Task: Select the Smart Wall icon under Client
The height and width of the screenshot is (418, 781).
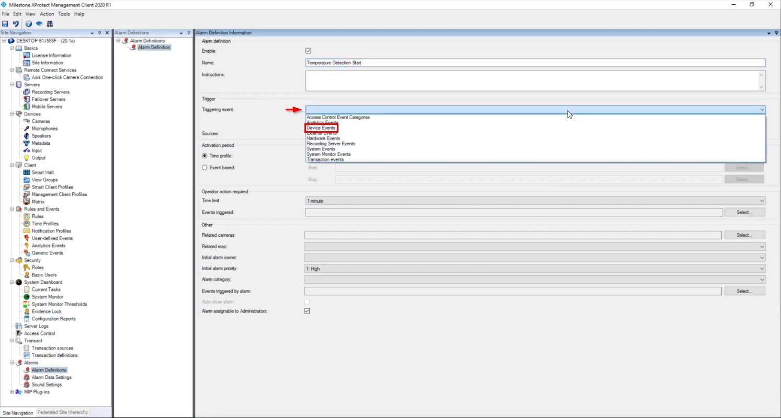Action: click(27, 172)
